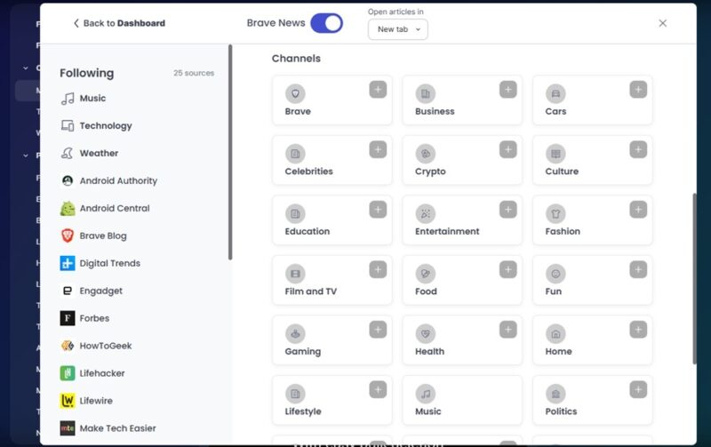711x447 pixels.
Task: Click the Forbes logo in sidebar
Action: point(68,318)
